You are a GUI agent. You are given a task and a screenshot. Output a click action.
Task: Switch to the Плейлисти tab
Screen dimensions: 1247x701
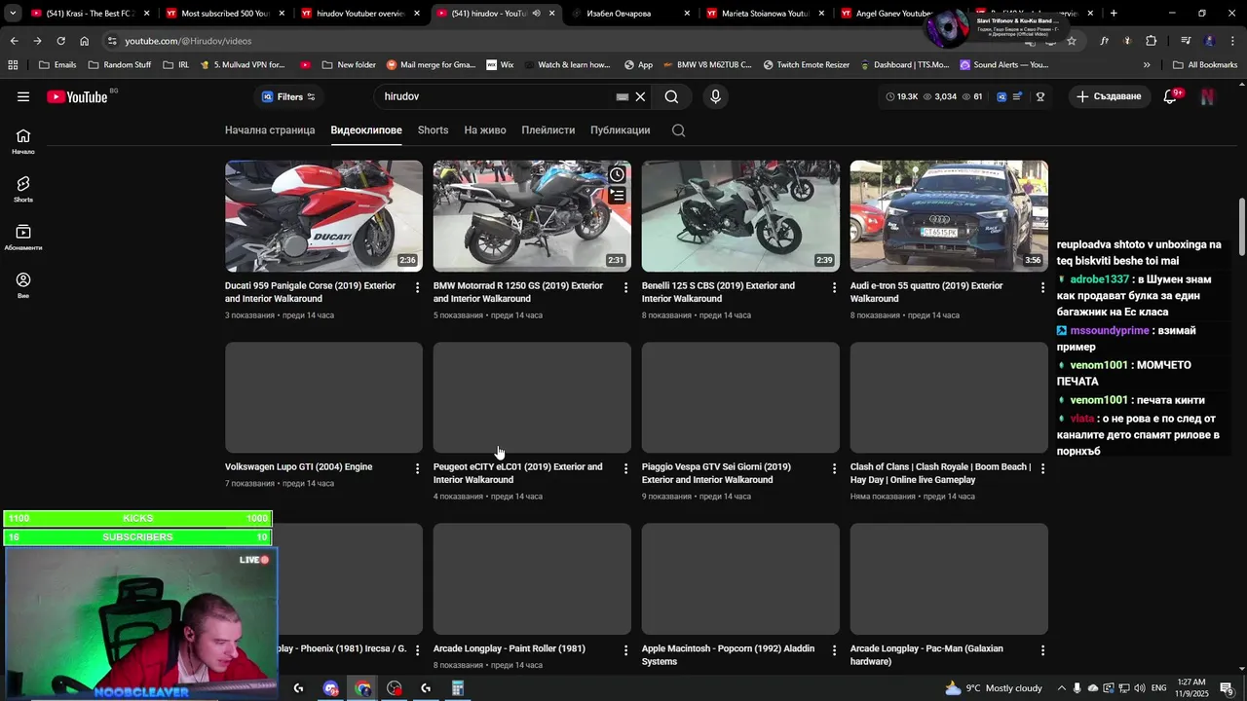pyautogui.click(x=548, y=130)
